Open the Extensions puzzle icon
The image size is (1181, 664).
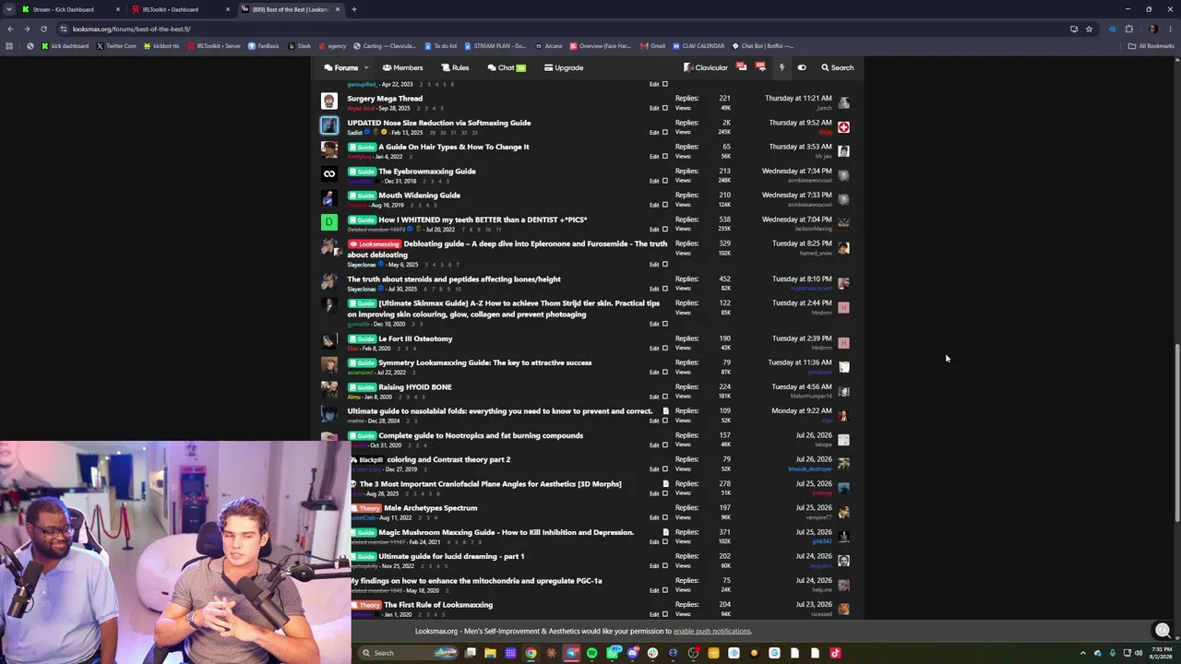point(1128,29)
